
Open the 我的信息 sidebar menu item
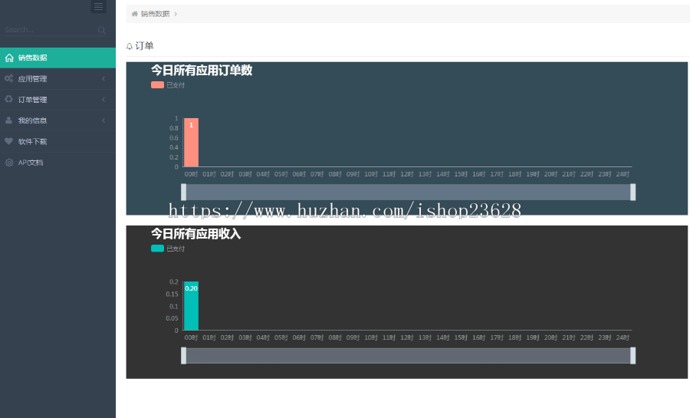coord(58,120)
